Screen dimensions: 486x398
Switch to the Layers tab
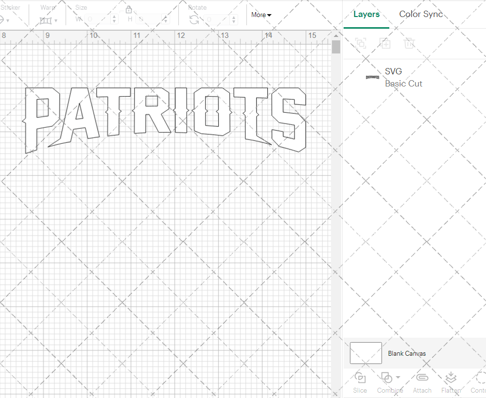point(366,14)
